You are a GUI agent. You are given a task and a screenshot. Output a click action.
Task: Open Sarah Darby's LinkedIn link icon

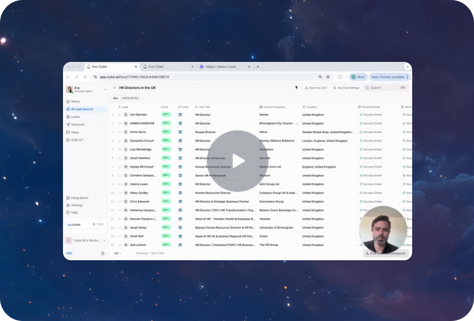pos(180,228)
